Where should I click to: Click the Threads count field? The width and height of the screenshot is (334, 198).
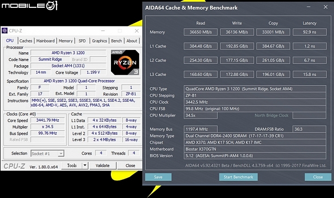pos(134,153)
